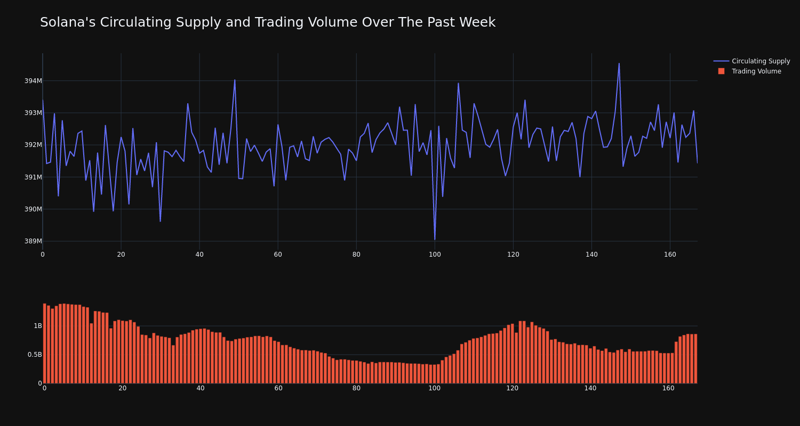Click x-axis tick 20 on volume chart

[x=123, y=388]
